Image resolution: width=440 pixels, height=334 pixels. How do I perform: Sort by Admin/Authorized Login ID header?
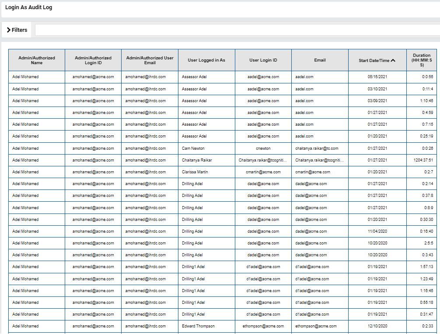pyautogui.click(x=93, y=60)
